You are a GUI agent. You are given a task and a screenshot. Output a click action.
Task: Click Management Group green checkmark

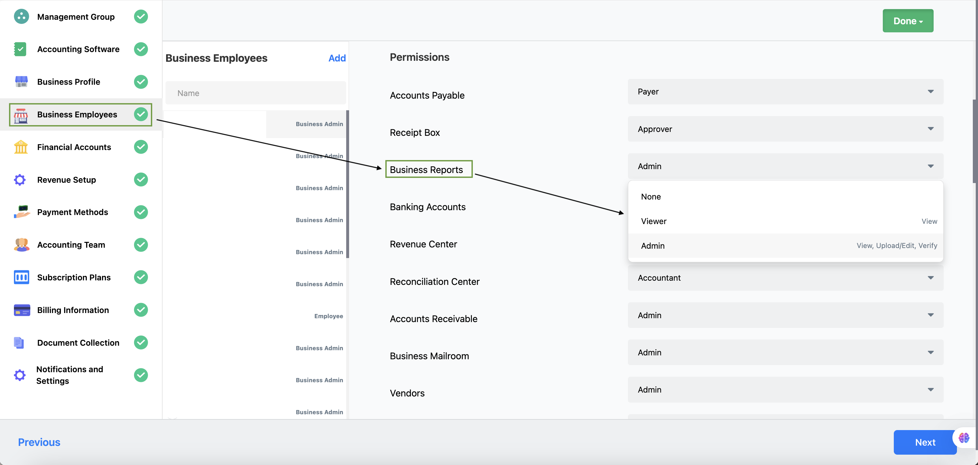[141, 16]
